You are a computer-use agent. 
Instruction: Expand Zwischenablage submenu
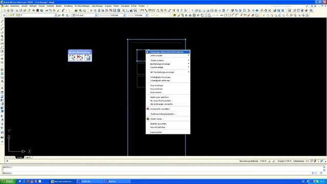(168, 67)
